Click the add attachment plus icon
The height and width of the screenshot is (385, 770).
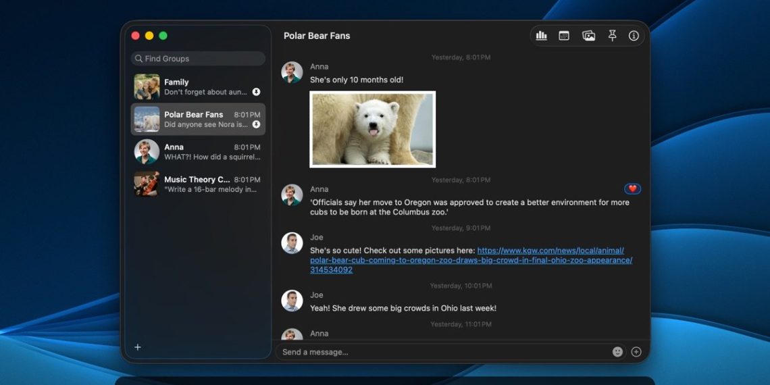pyautogui.click(x=636, y=352)
